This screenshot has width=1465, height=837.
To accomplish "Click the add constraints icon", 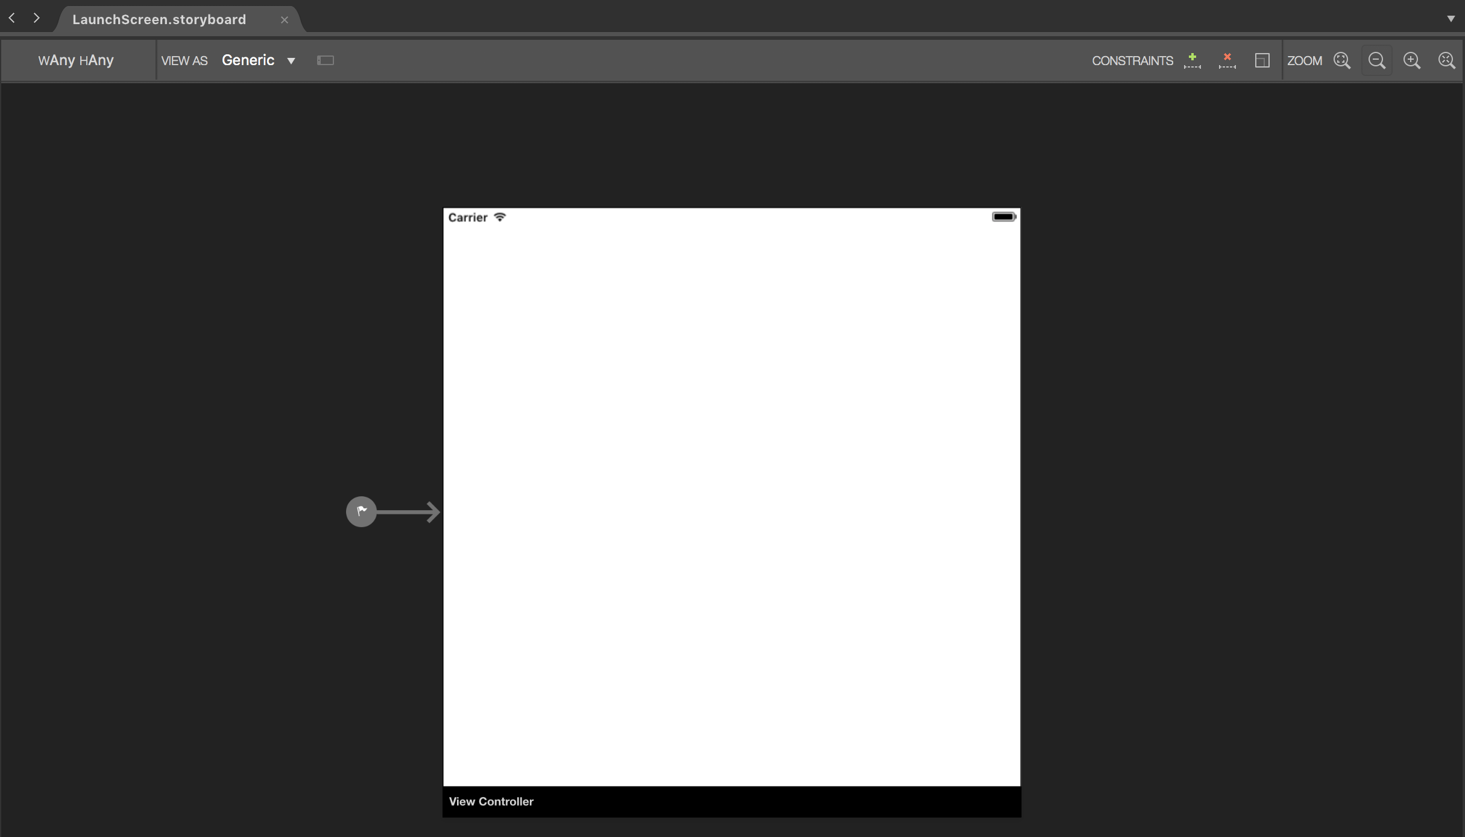I will [1192, 60].
